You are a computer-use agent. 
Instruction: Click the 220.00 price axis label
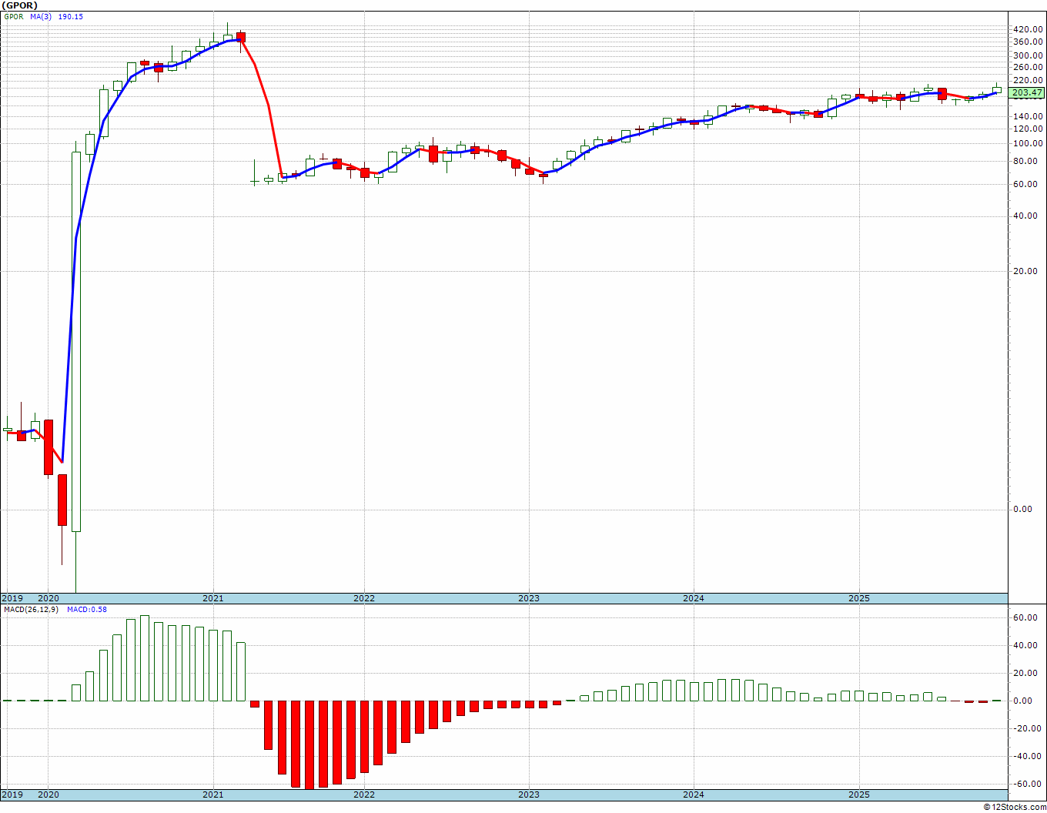[1029, 80]
